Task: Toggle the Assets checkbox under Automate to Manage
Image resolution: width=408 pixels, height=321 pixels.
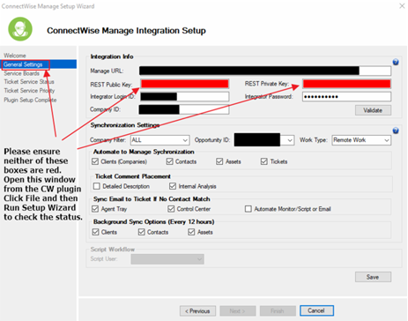Action: pos(219,161)
